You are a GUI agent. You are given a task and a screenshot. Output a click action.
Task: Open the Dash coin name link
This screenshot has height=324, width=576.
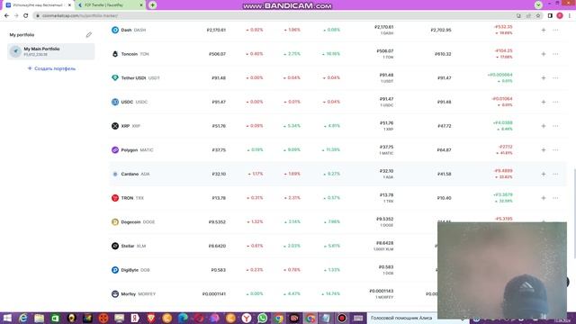tap(126, 30)
